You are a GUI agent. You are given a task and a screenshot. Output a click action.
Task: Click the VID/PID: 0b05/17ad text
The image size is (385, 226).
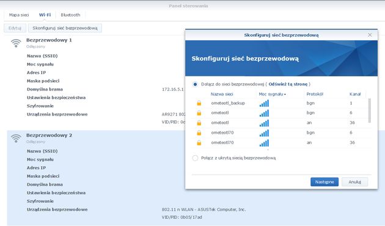pyautogui.click(x=182, y=217)
